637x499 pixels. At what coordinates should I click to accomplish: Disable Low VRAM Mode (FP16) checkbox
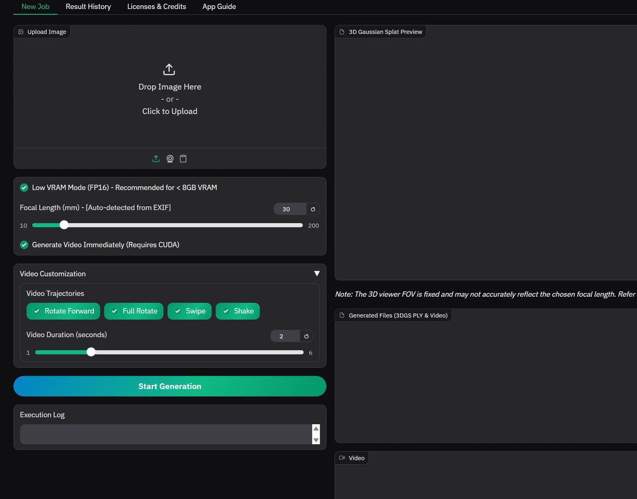tap(24, 187)
